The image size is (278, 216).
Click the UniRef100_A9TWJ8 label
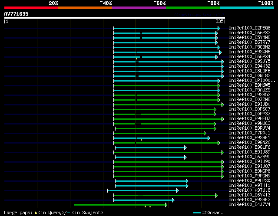click(x=249, y=190)
